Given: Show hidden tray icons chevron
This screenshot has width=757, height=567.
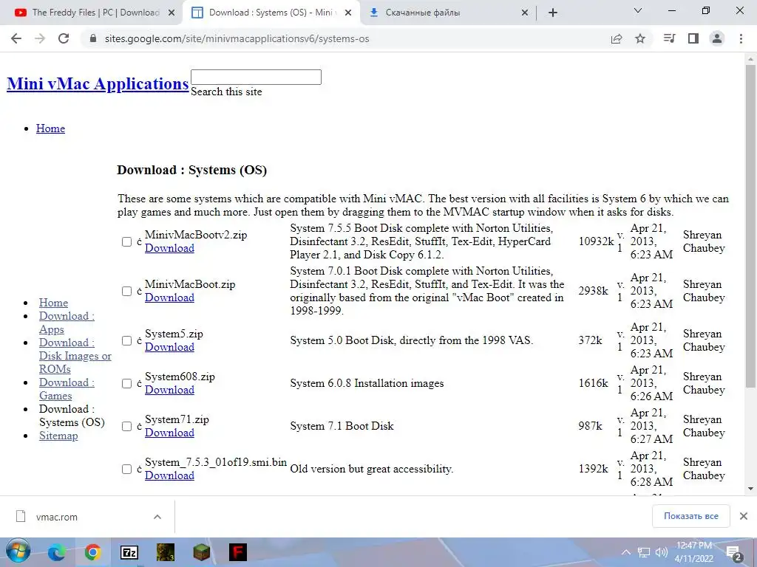Looking at the screenshot, I should coord(625,552).
